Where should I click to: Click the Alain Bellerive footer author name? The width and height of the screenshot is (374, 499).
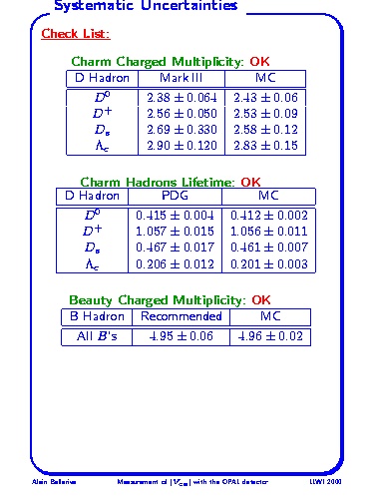click(x=54, y=482)
